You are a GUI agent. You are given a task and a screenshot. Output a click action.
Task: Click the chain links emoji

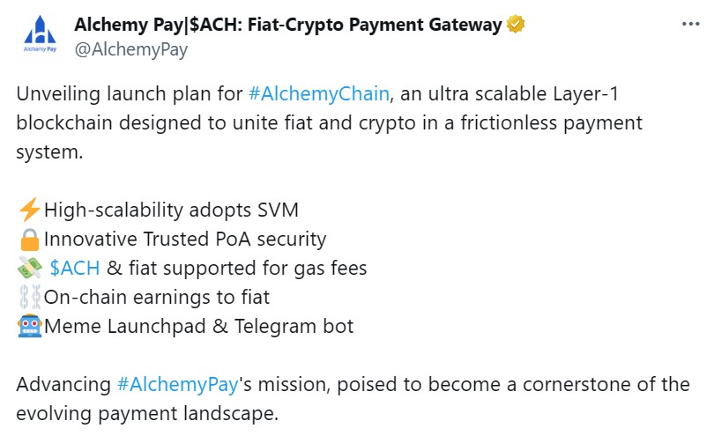[x=30, y=298]
